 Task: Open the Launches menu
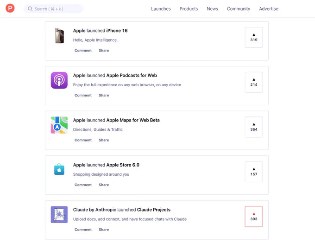click(161, 9)
